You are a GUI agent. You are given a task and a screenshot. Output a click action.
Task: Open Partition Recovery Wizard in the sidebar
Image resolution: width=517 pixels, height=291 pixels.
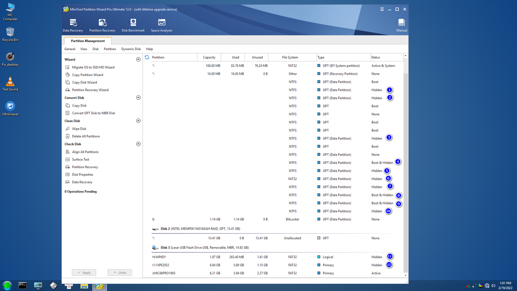tap(87, 90)
